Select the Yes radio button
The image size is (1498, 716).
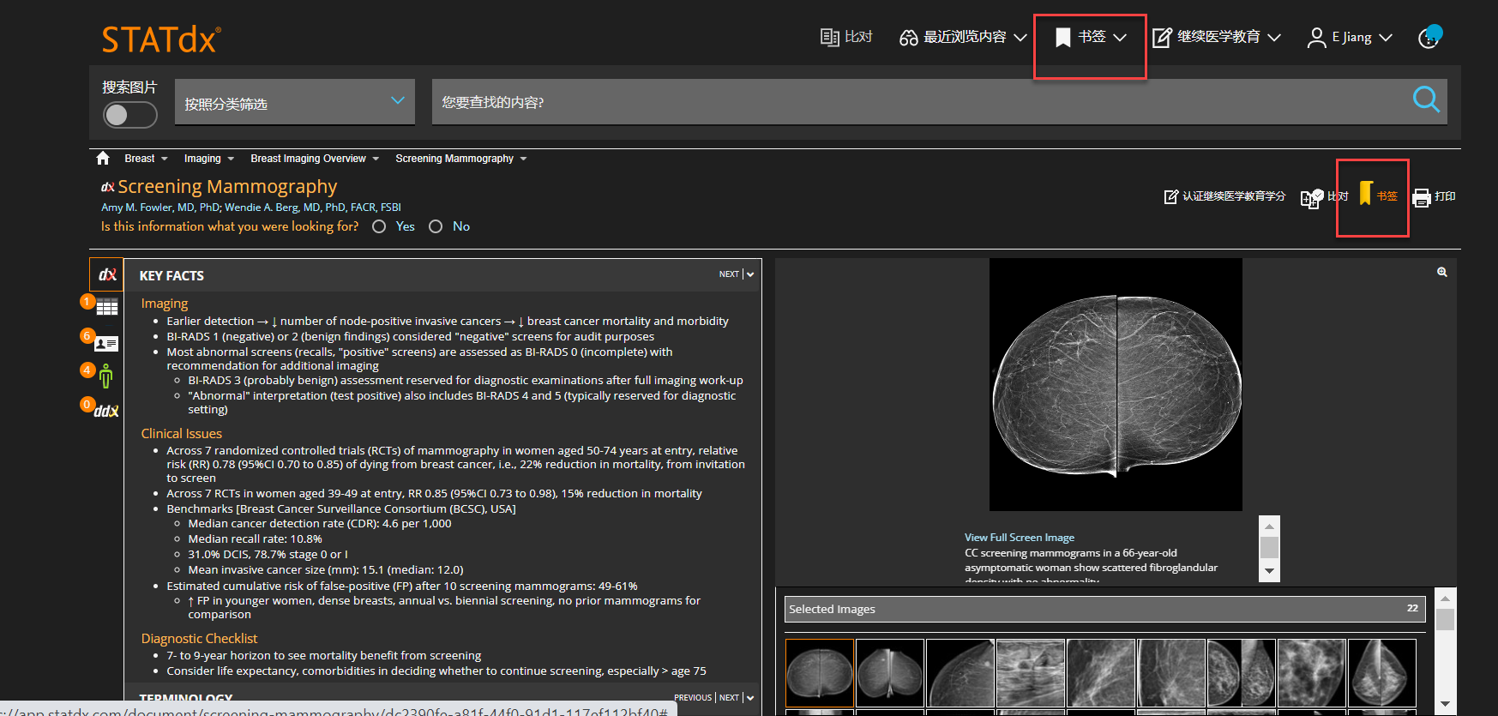[x=379, y=226]
